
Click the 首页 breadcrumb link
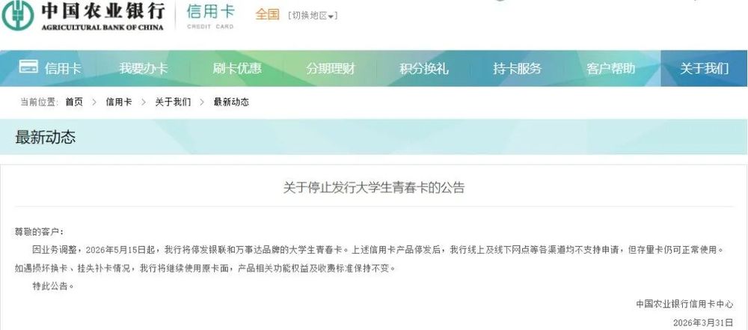click(x=74, y=102)
